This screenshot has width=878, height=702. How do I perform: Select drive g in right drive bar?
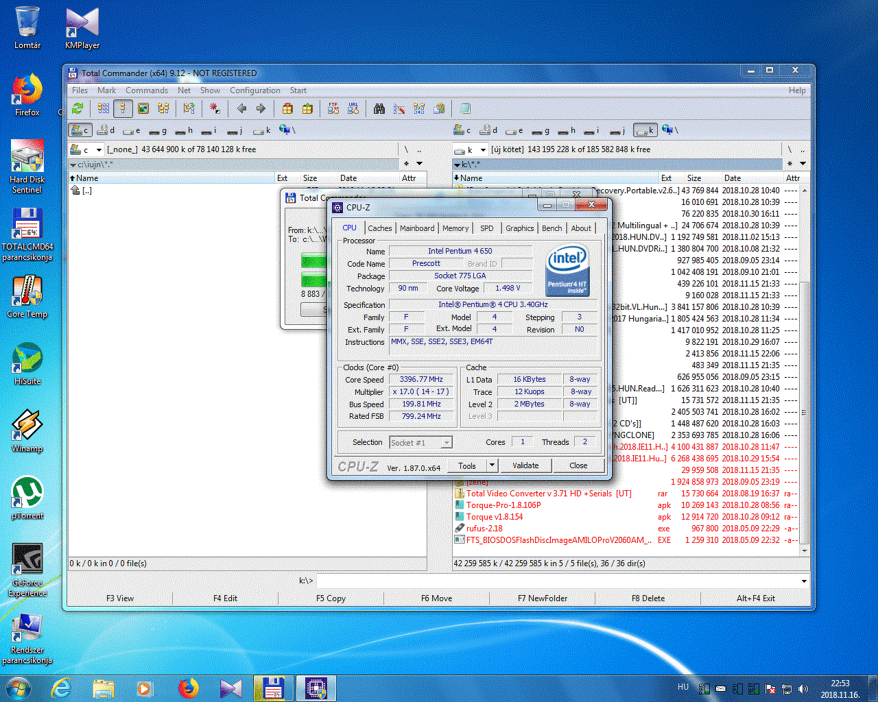click(x=541, y=130)
